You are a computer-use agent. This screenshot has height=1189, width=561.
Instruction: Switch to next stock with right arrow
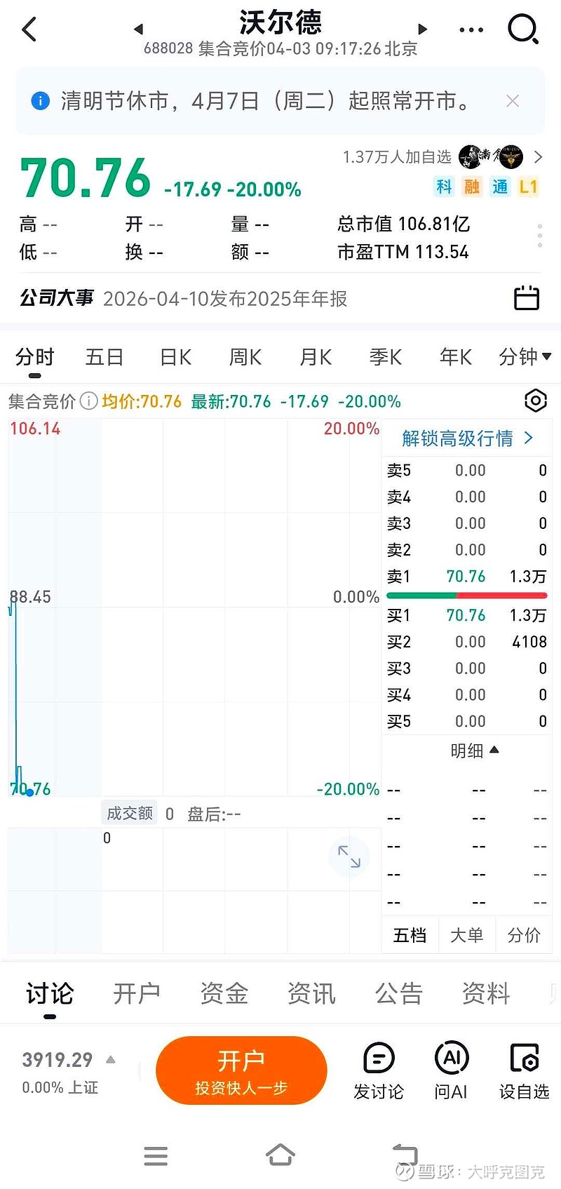[423, 29]
